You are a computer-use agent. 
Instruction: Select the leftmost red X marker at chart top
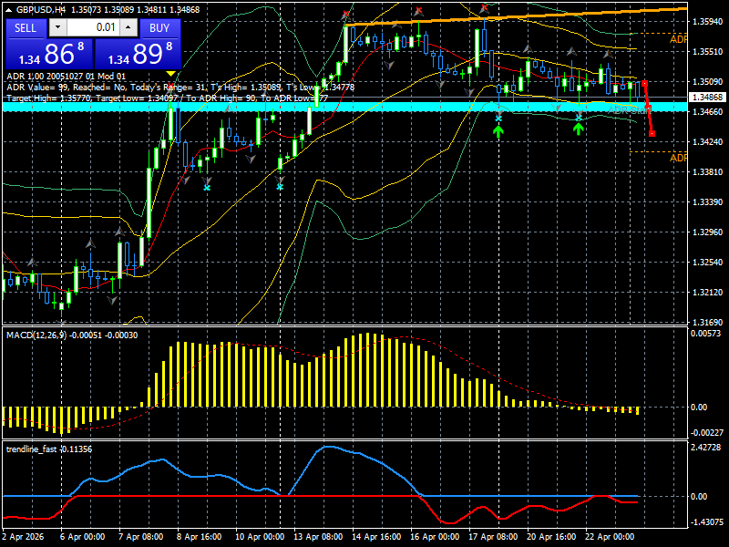pos(345,14)
